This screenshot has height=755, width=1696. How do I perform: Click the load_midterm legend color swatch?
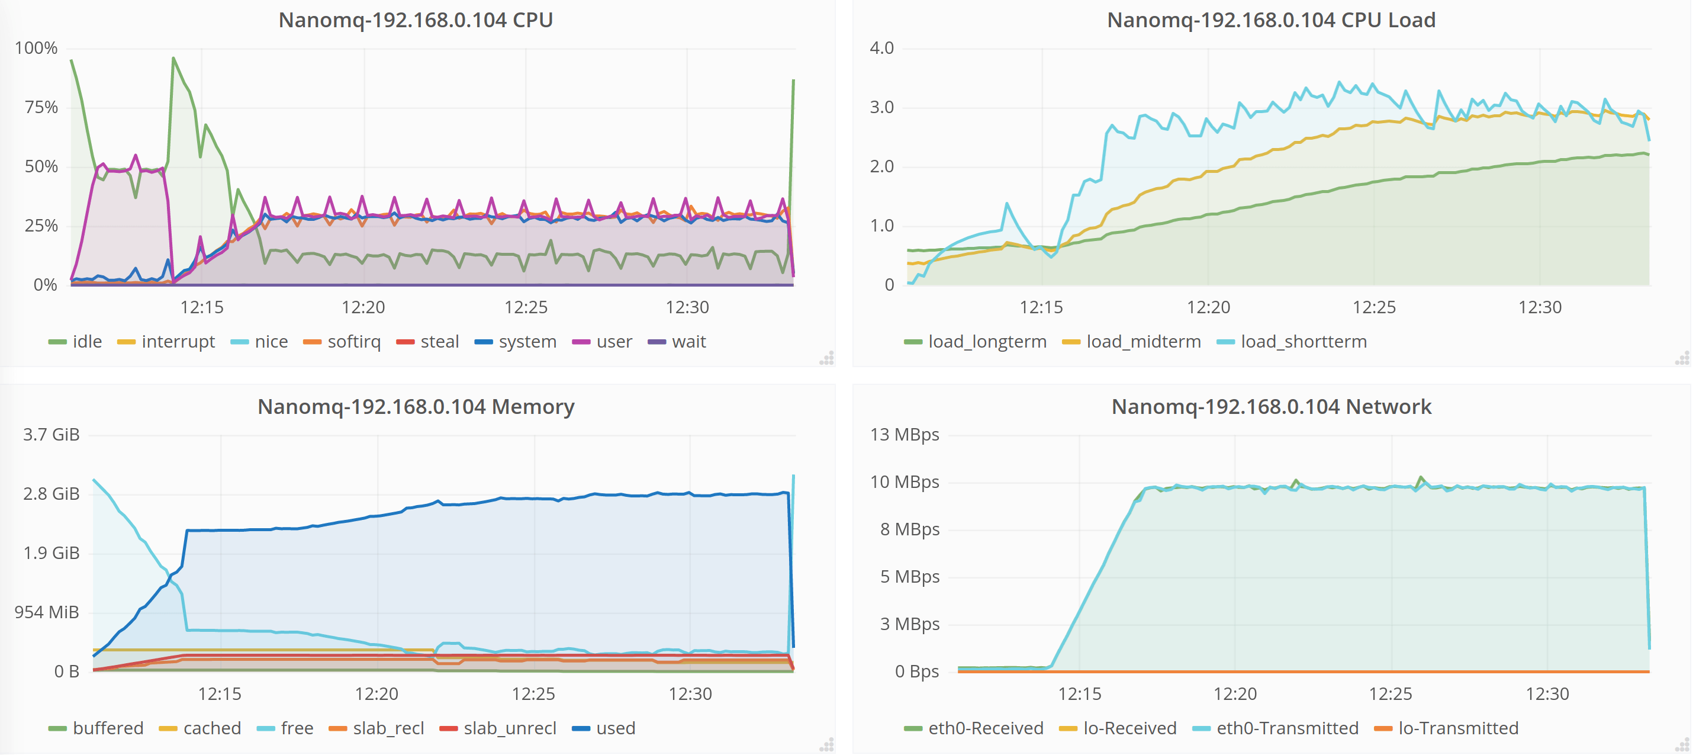tap(1071, 342)
